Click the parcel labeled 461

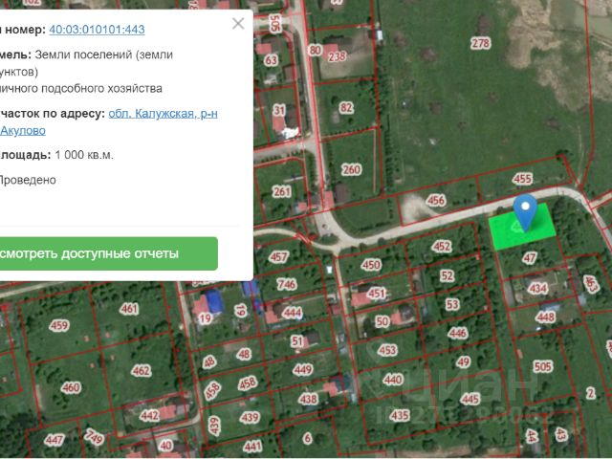point(129,309)
